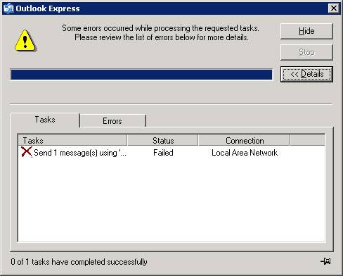
Task: Click the yellow warning triangle icon
Action: [25, 40]
